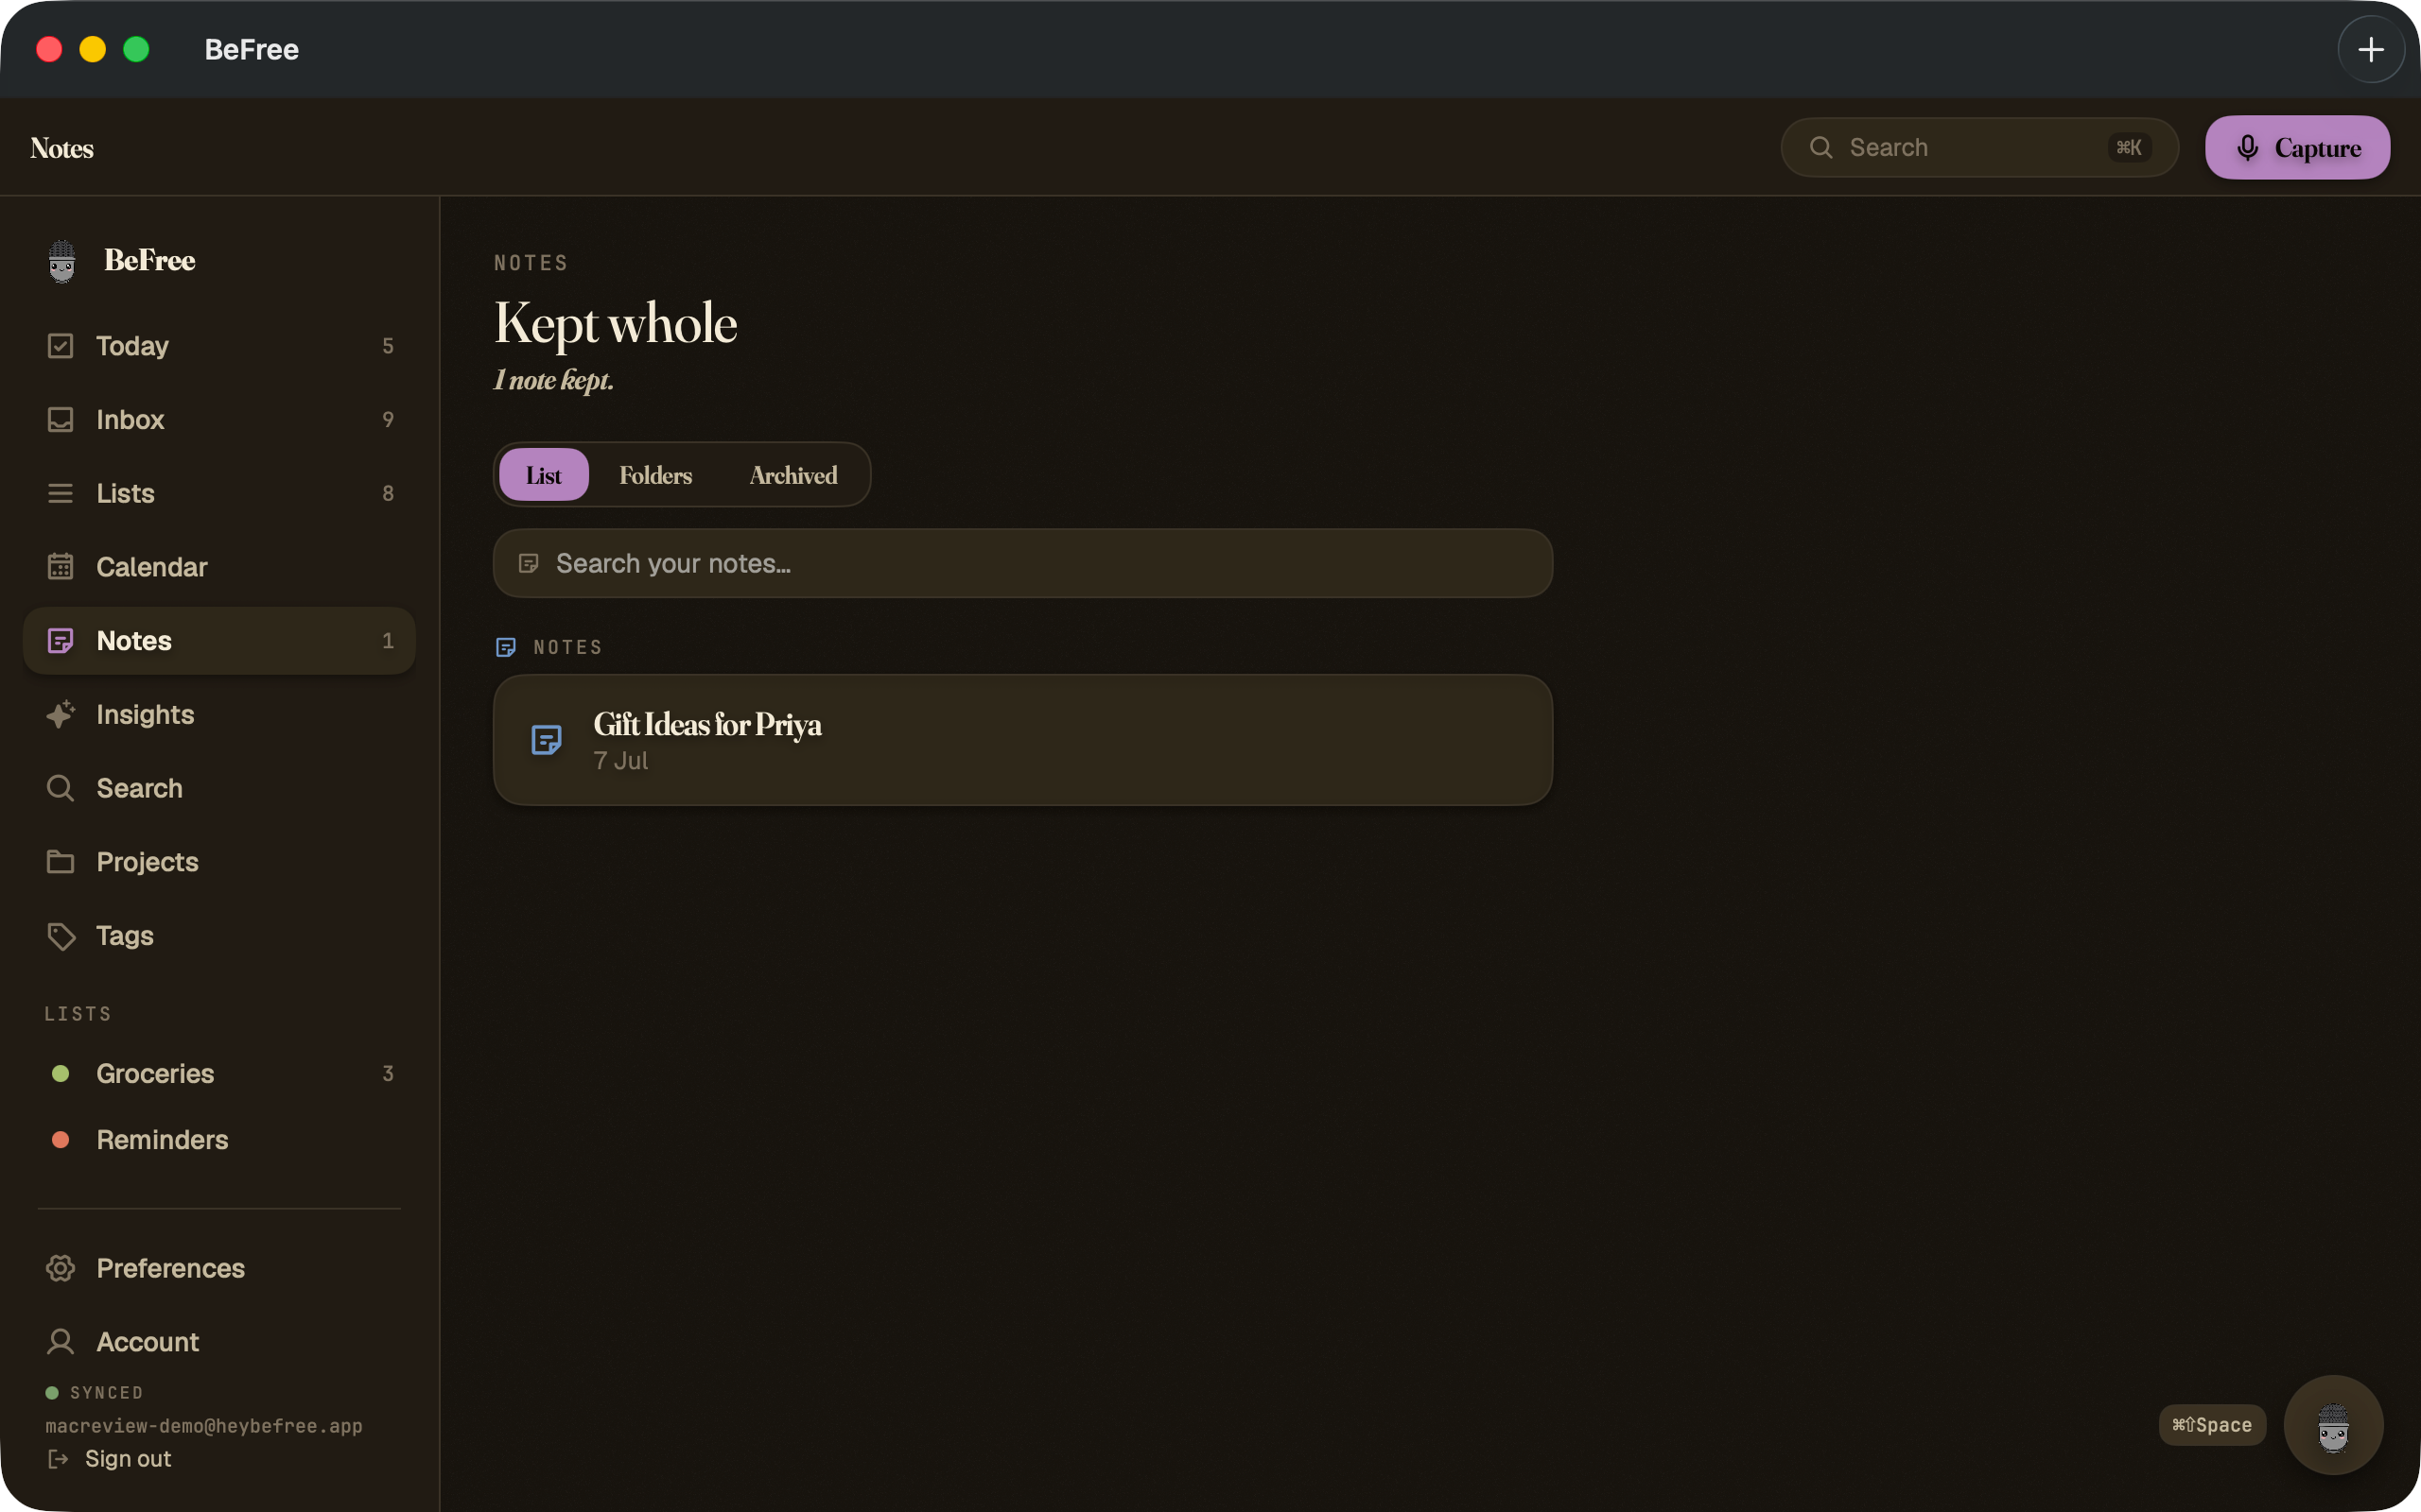
Task: Click the sidebar Search magnifier icon
Action: (60, 789)
